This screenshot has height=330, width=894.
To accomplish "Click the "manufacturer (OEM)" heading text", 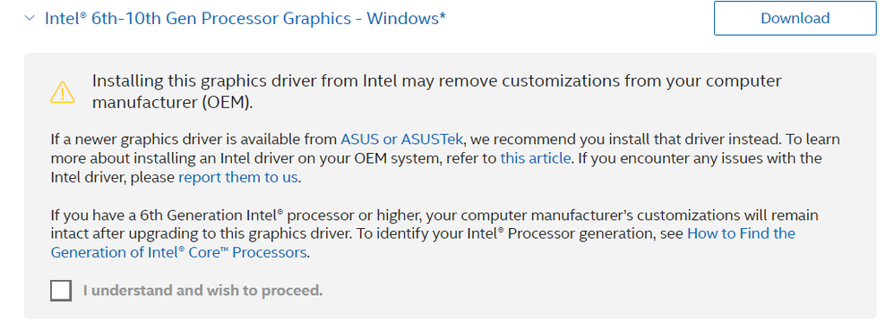I will [172, 103].
